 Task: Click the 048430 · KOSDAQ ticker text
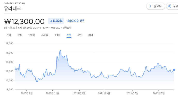tap(14, 3)
